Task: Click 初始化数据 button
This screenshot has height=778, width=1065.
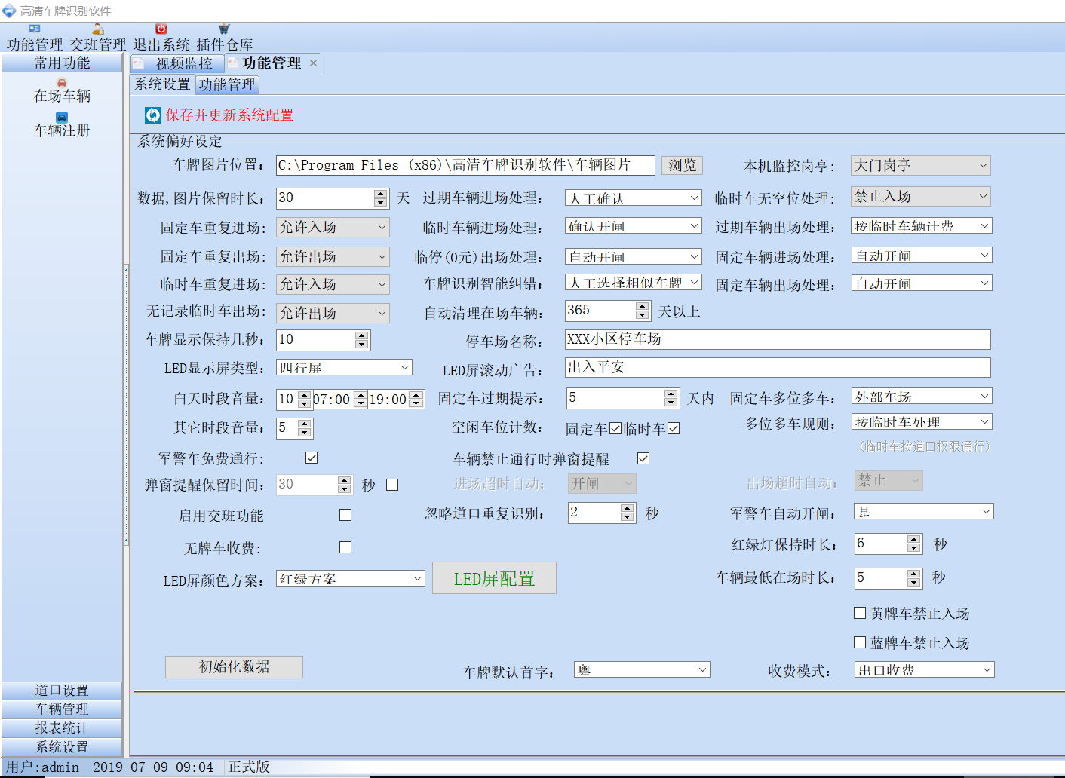Action: 234,667
